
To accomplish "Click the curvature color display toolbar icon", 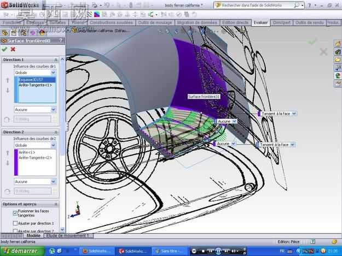I will click(x=97, y=15).
